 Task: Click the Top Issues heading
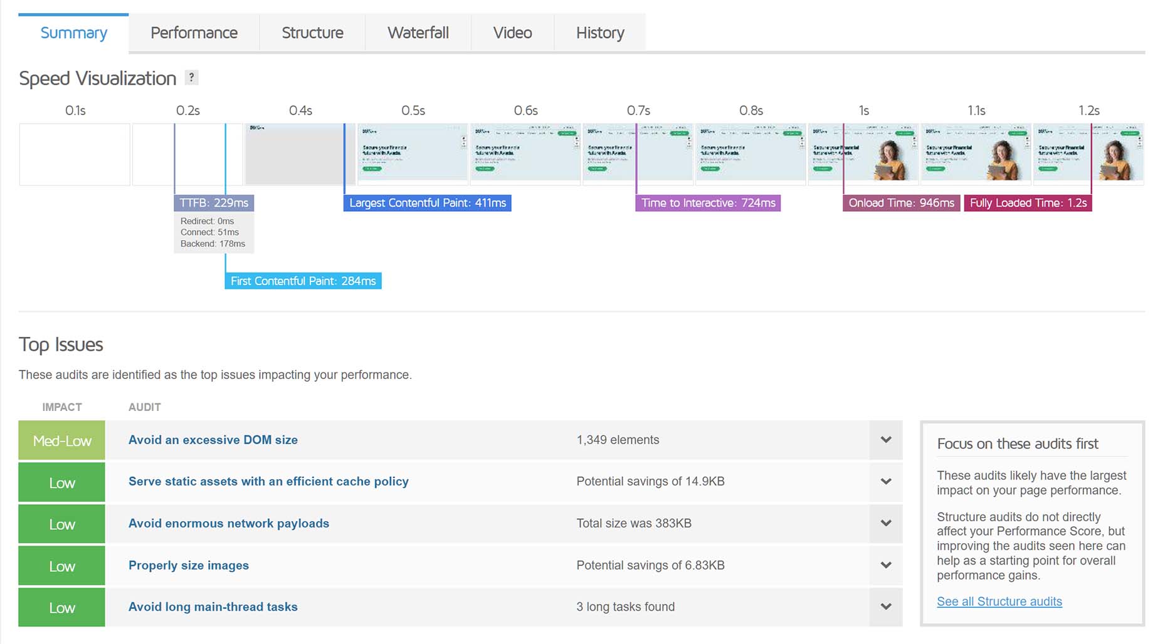[61, 345]
